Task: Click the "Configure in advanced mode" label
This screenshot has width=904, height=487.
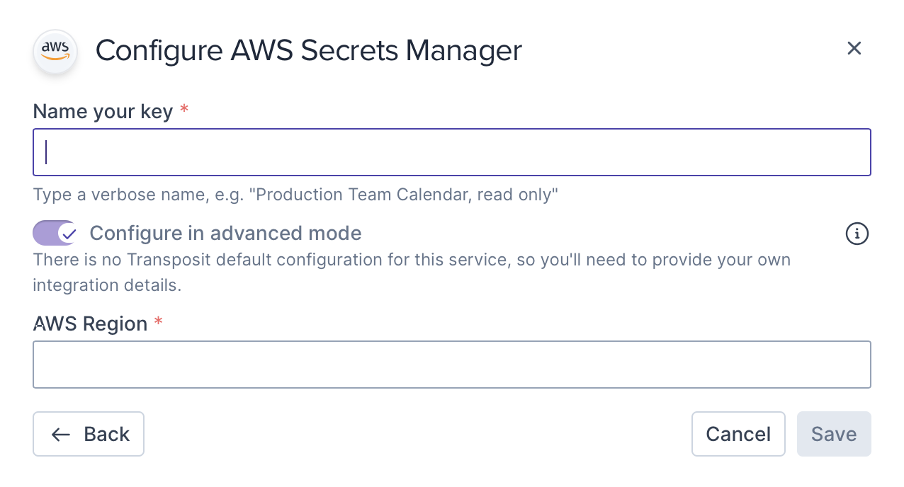Action: [x=225, y=233]
